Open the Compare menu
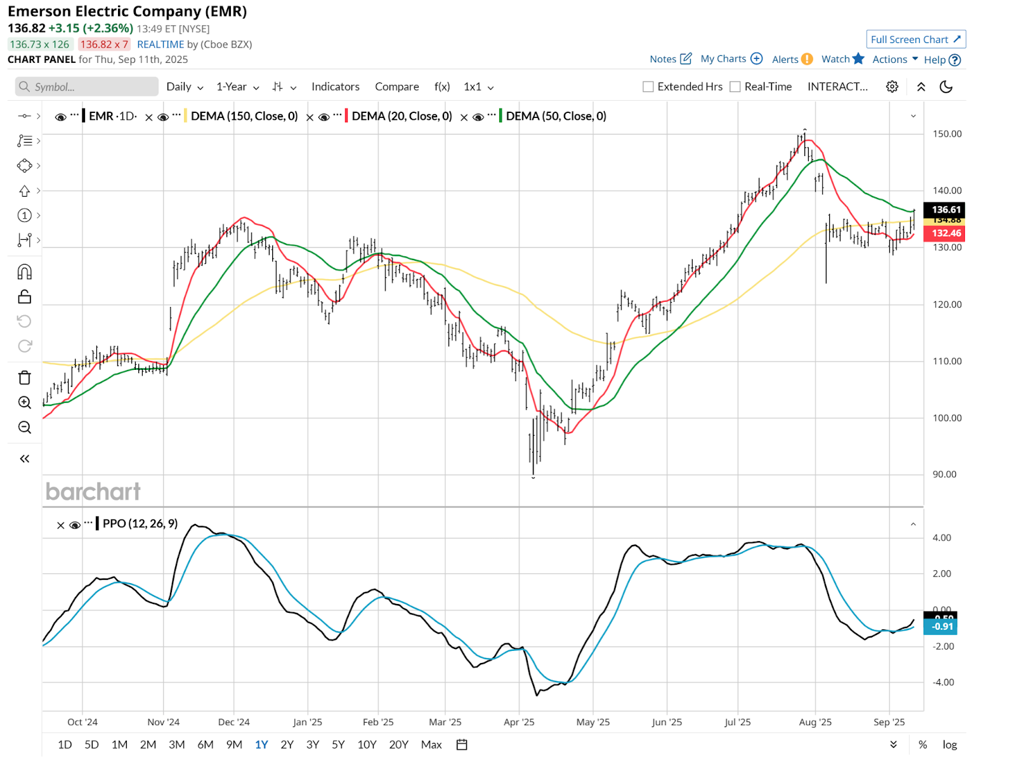This screenshot has width=1015, height=767. pyautogui.click(x=396, y=87)
